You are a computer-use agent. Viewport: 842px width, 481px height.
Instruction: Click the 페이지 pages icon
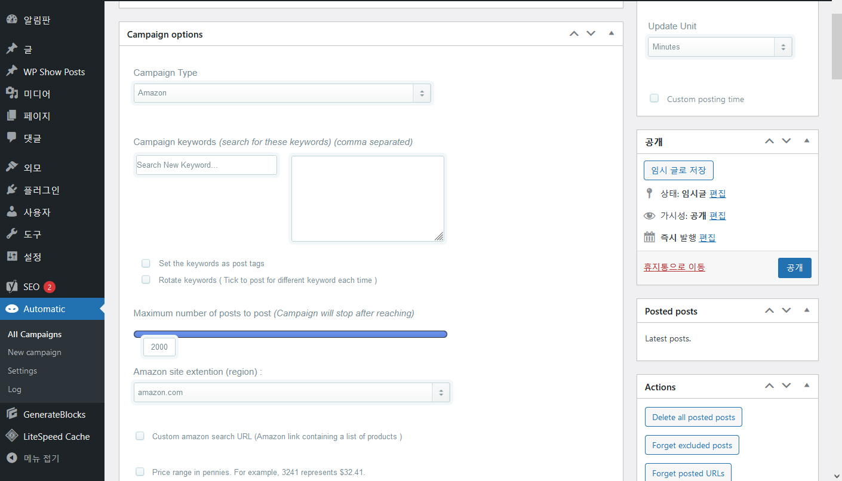point(11,116)
